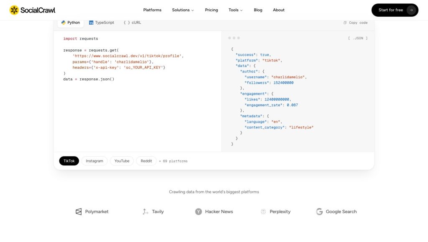428x242 pixels.
Task: Open the Blog page
Action: [258, 10]
